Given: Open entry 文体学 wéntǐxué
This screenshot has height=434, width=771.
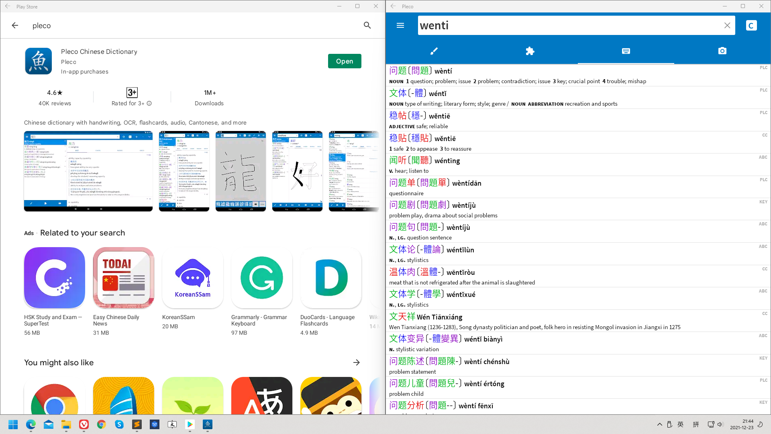Looking at the screenshot, I should 578,299.
